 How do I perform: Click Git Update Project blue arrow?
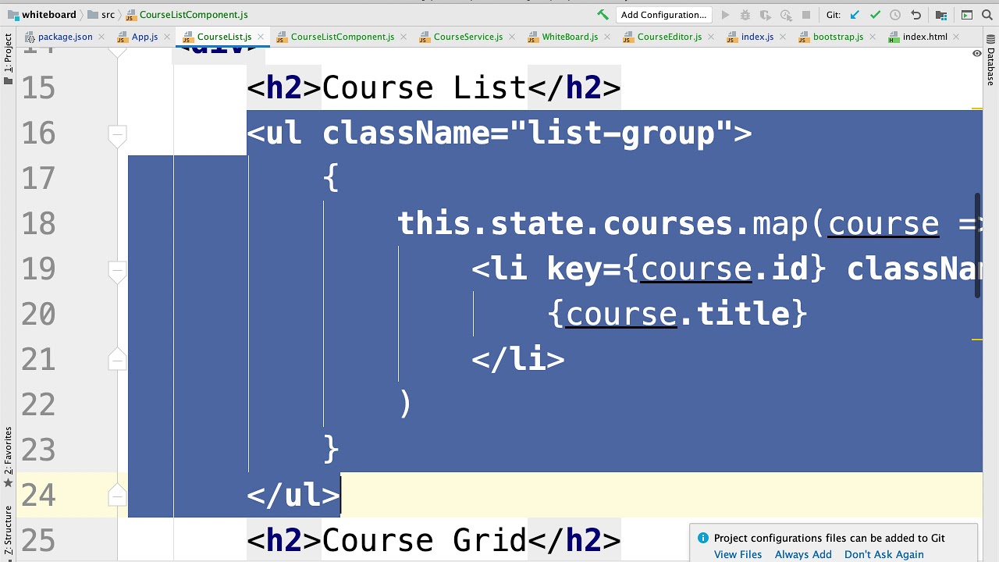855,15
